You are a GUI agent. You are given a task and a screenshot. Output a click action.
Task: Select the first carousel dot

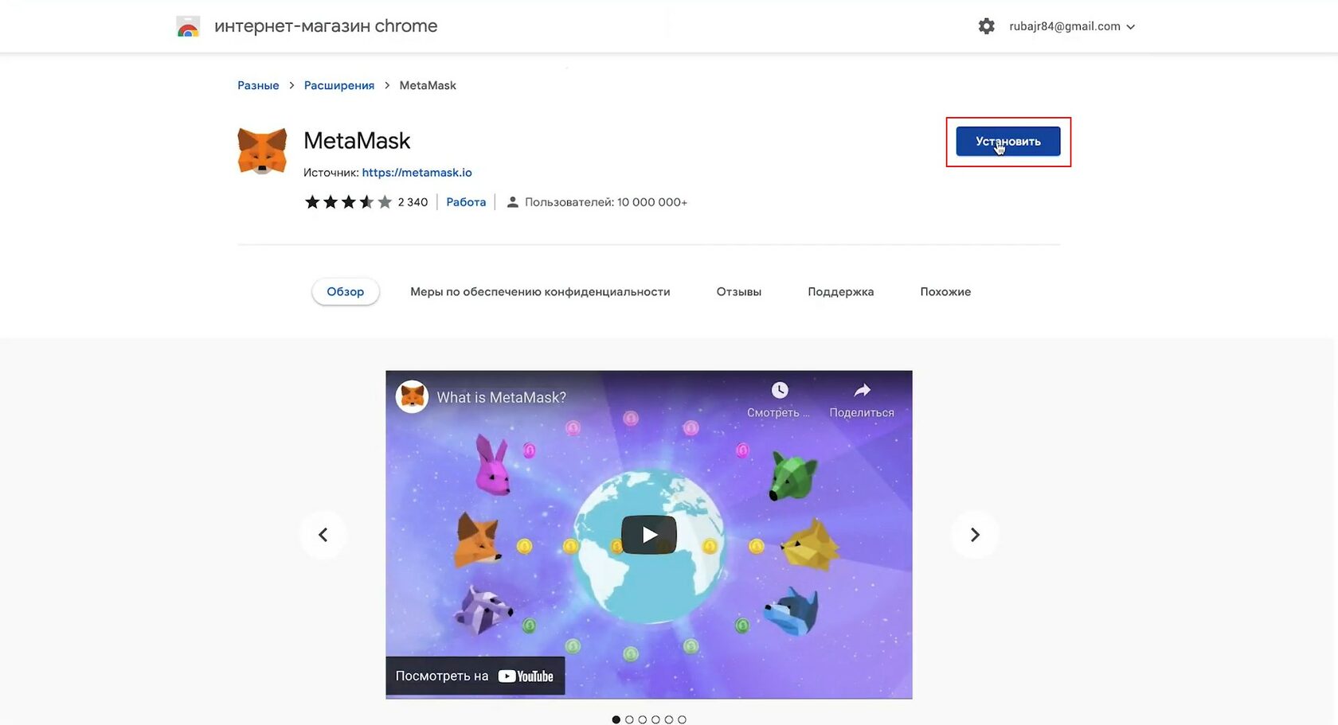[x=616, y=719]
